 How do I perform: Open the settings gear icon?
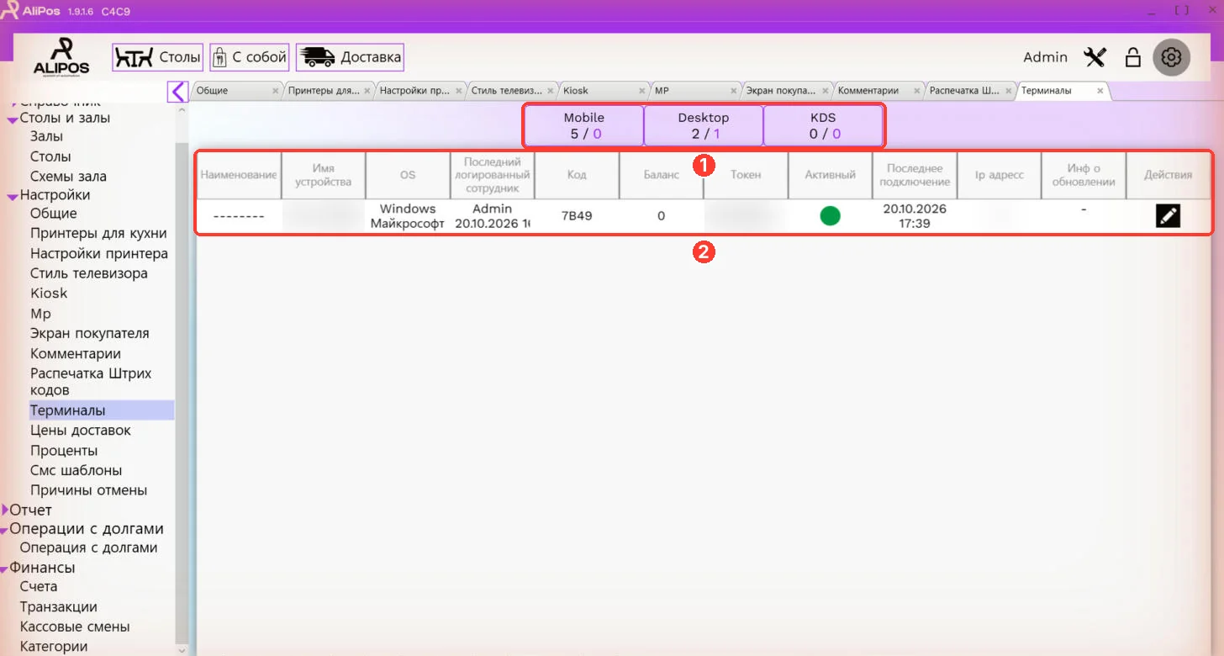pyautogui.click(x=1171, y=57)
